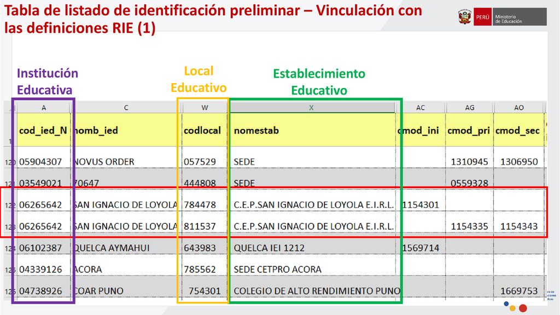This screenshot has height=315, width=560.
Task: Select cell with code 04738926
Action: click(44, 287)
